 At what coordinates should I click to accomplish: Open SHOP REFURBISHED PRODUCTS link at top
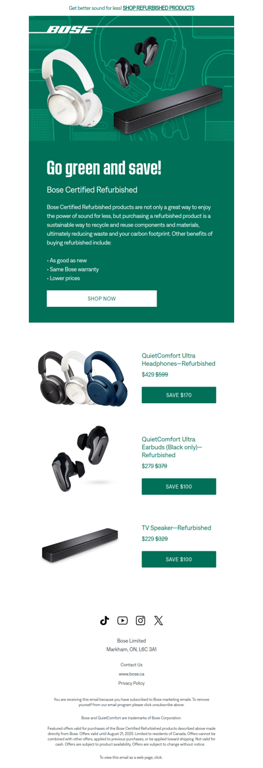158,8
